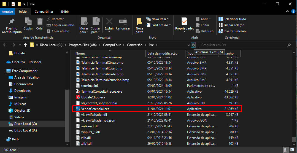Click the Colar clipboard icon
Image resolution: width=297 pixels, height=153 pixels.
[x=40, y=22]
